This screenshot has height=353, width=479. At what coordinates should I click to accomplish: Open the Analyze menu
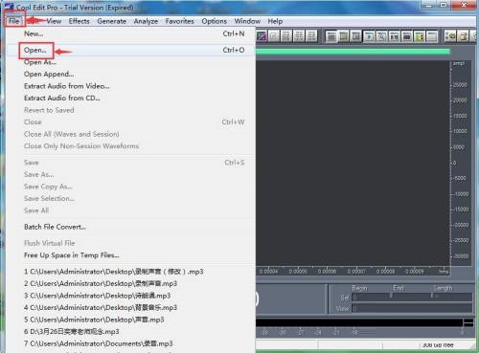pyautogui.click(x=146, y=21)
